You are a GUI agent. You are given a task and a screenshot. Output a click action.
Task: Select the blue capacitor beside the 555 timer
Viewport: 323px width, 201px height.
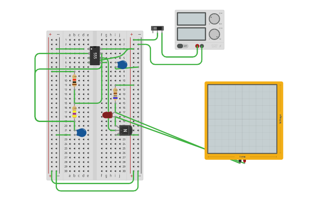point(122,65)
